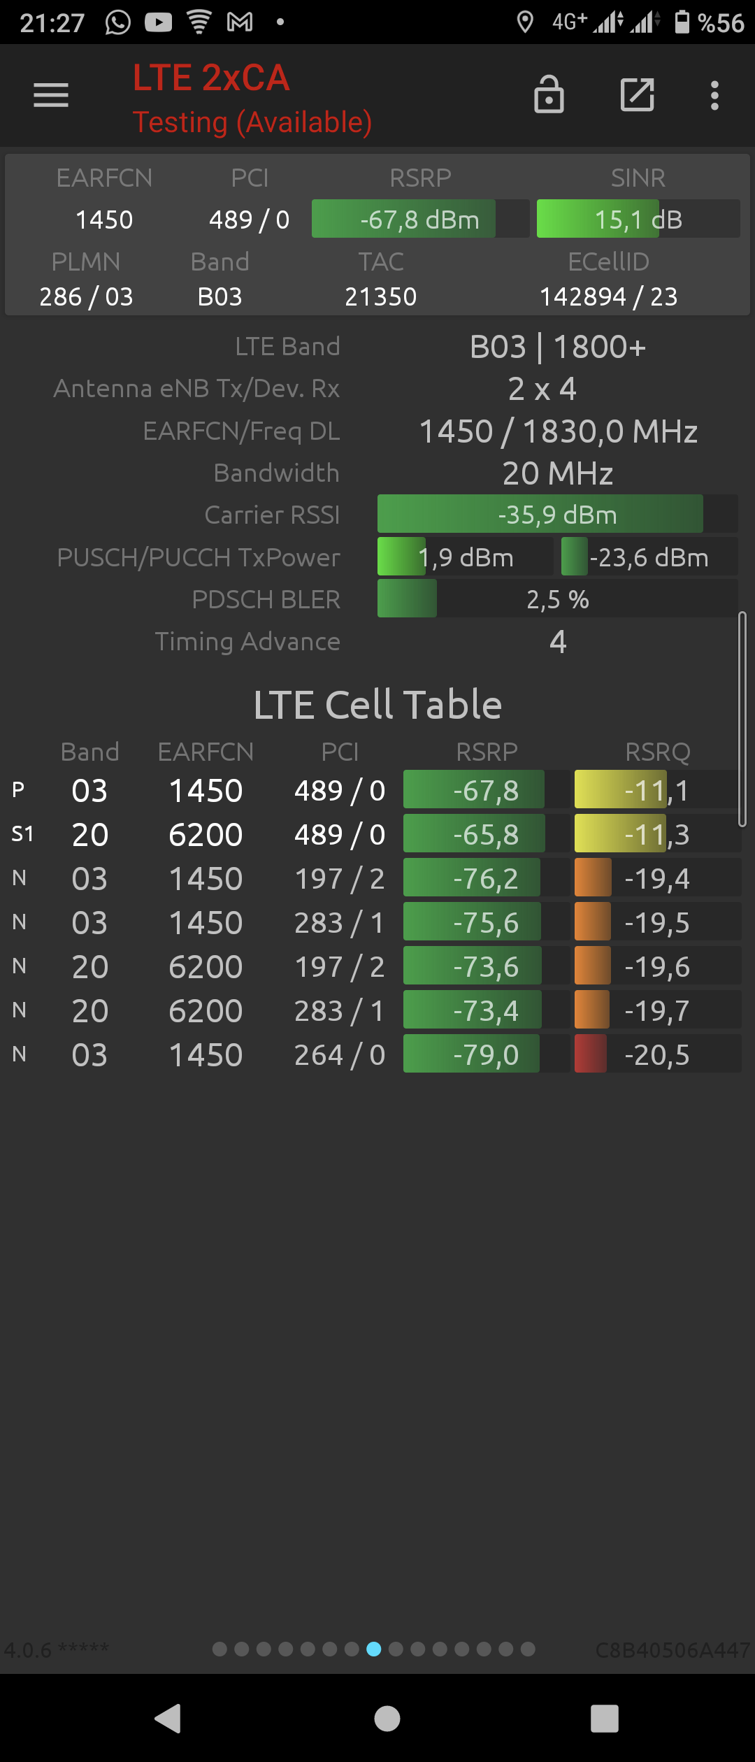Screen dimensions: 755x1762
Task: Tap the Android back navigation button
Action: click(168, 1718)
